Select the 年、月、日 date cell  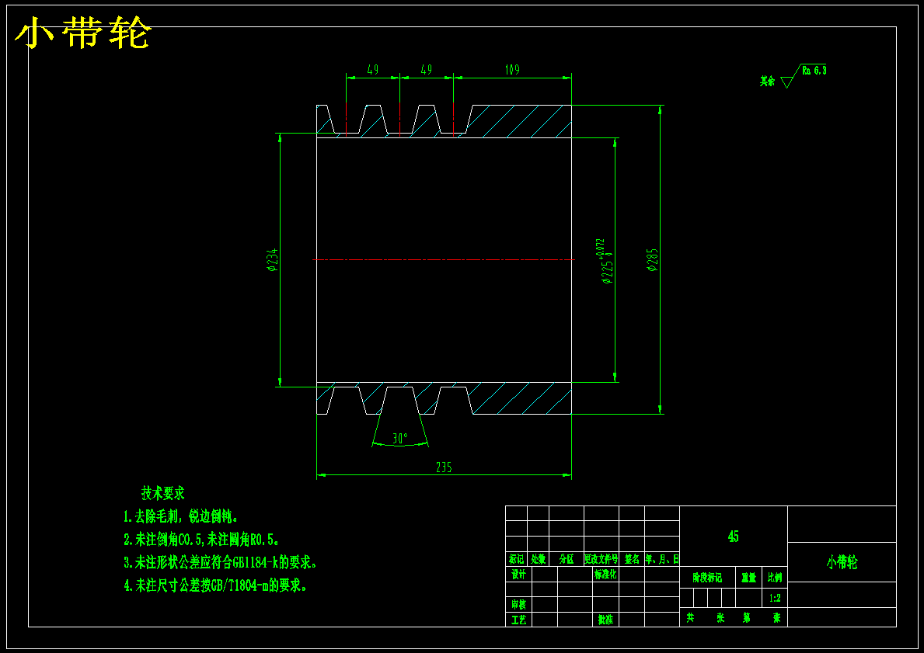pos(662,559)
